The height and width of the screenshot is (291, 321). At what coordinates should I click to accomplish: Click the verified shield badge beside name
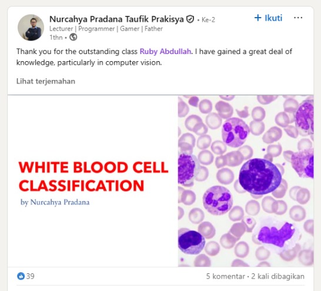190,19
